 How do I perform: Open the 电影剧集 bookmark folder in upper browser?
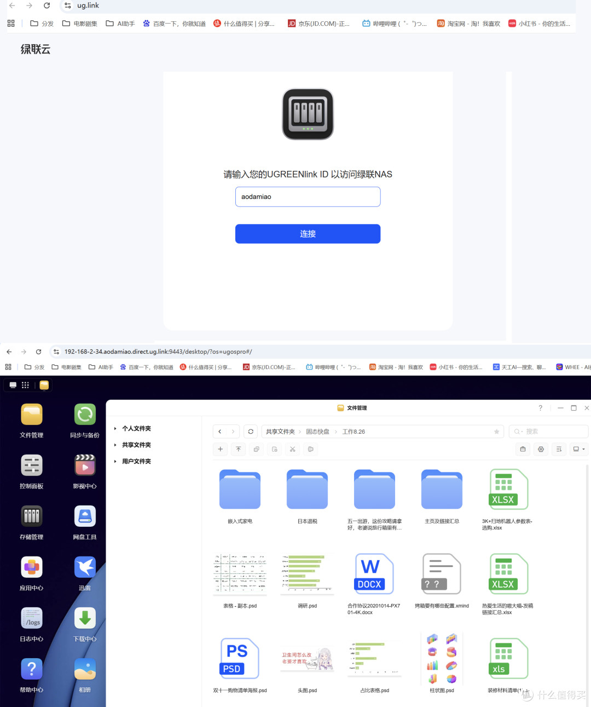pyautogui.click(x=80, y=24)
